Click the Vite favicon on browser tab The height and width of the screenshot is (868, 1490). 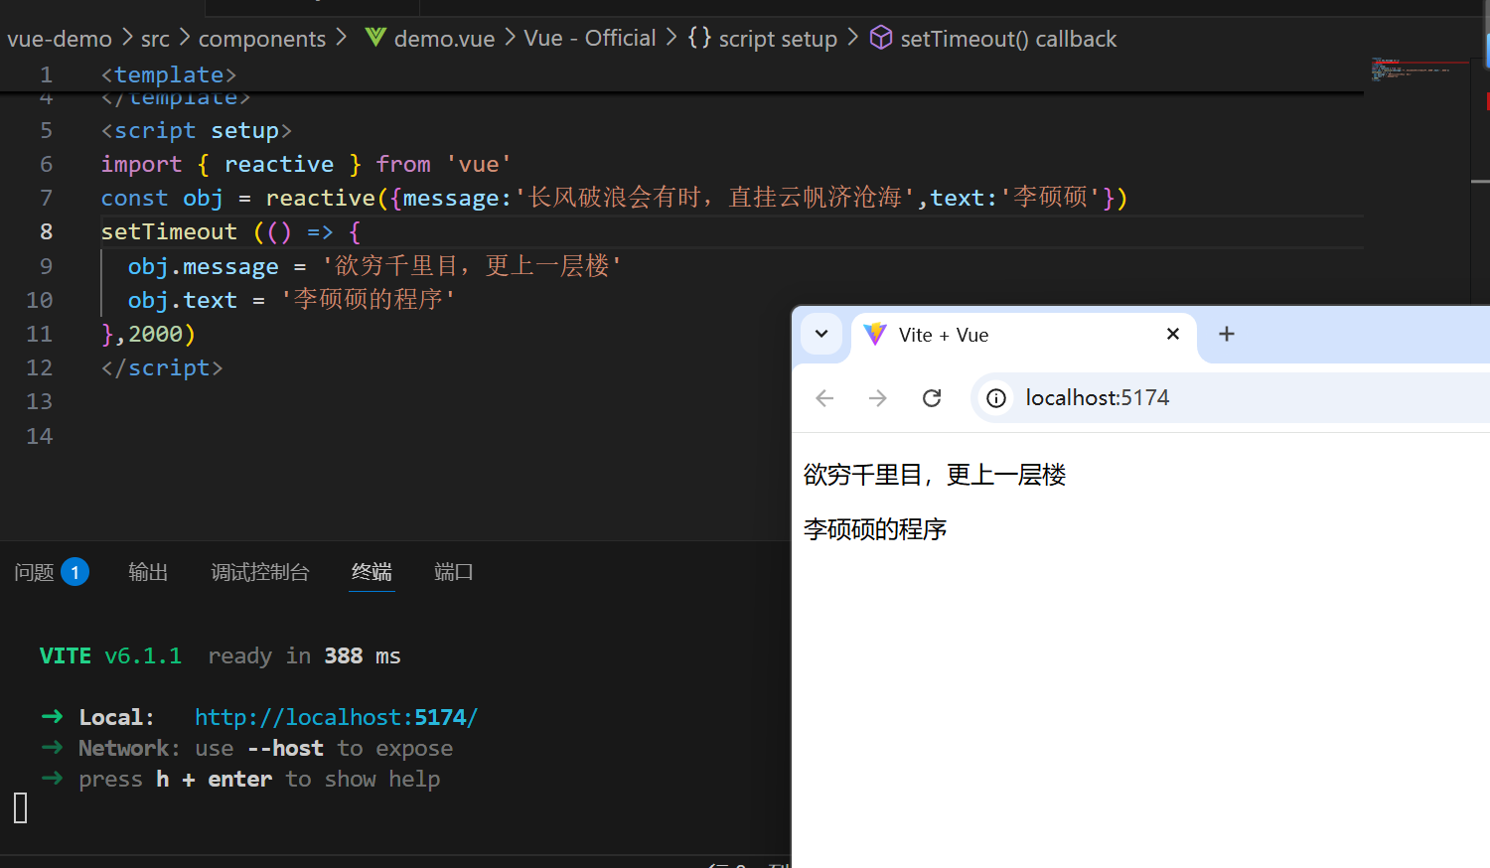(874, 335)
